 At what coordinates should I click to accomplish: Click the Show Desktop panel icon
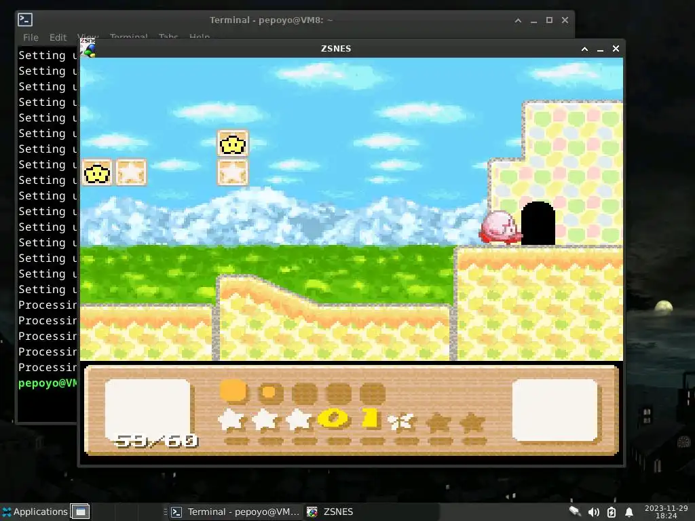coord(80,512)
